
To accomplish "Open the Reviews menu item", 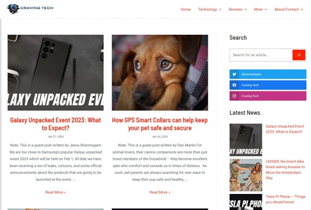I will tap(235, 9).
